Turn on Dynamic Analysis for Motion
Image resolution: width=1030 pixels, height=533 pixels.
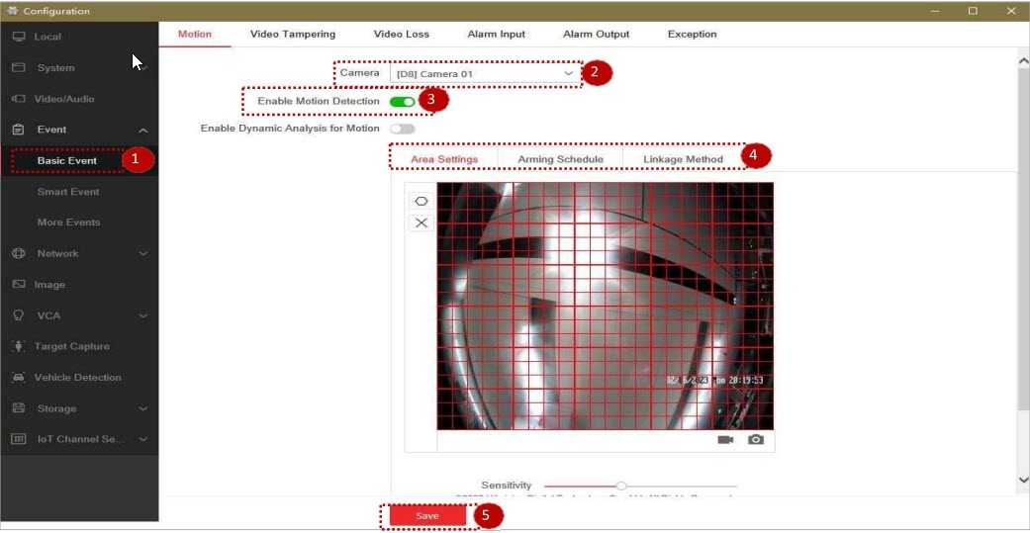[402, 129]
